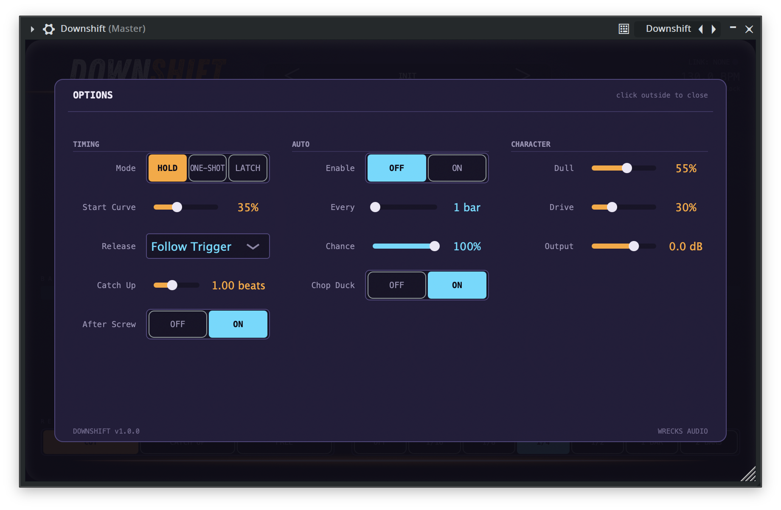Screen dimensions: 781x510
Task: Click the 0.0 dB Output value
Action: 685,247
